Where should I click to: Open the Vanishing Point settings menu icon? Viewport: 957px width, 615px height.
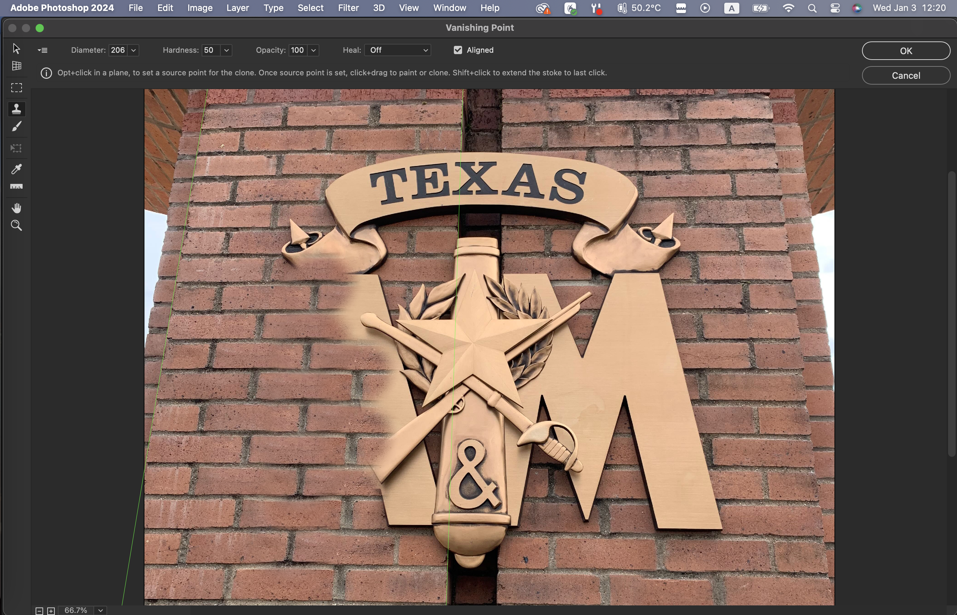43,50
